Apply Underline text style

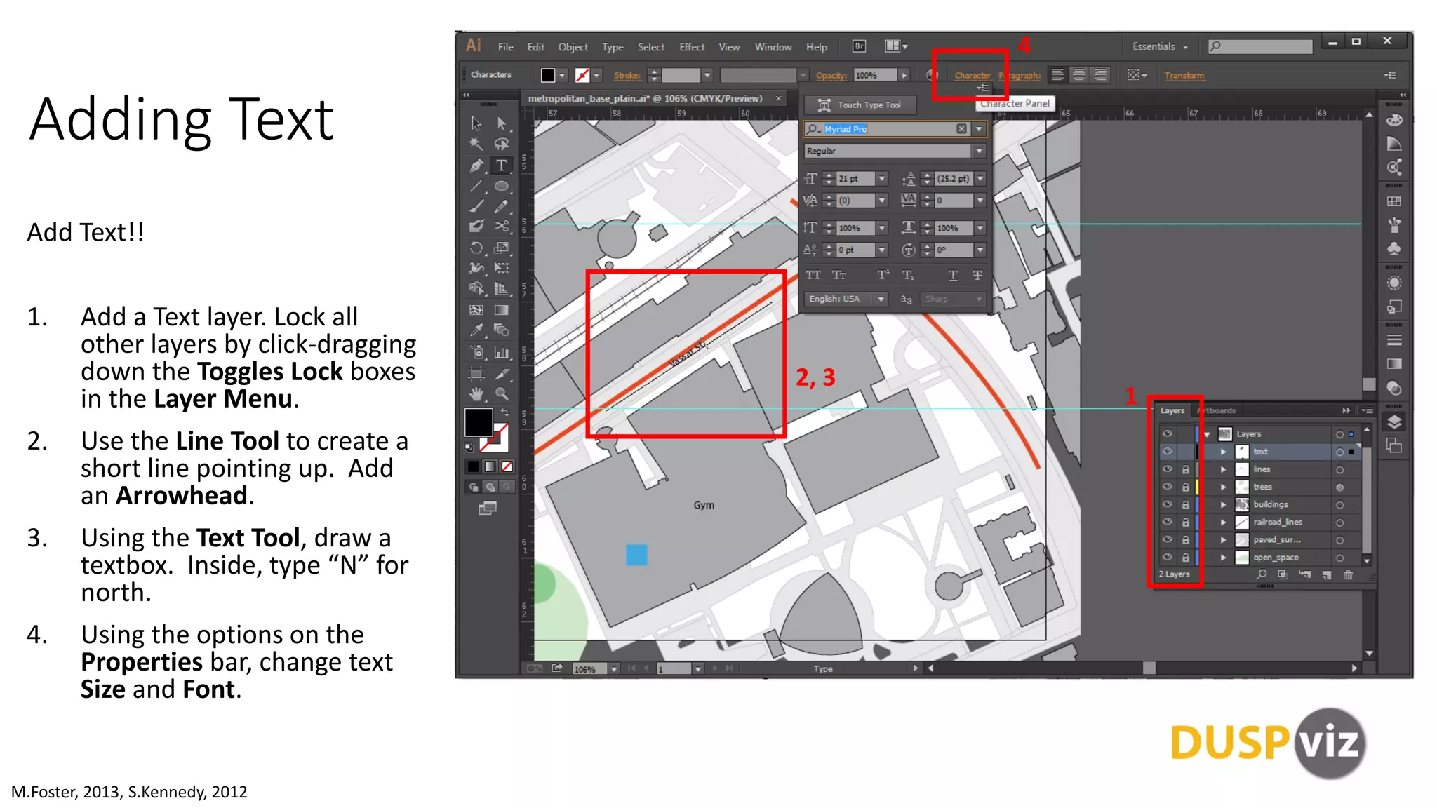coord(953,275)
